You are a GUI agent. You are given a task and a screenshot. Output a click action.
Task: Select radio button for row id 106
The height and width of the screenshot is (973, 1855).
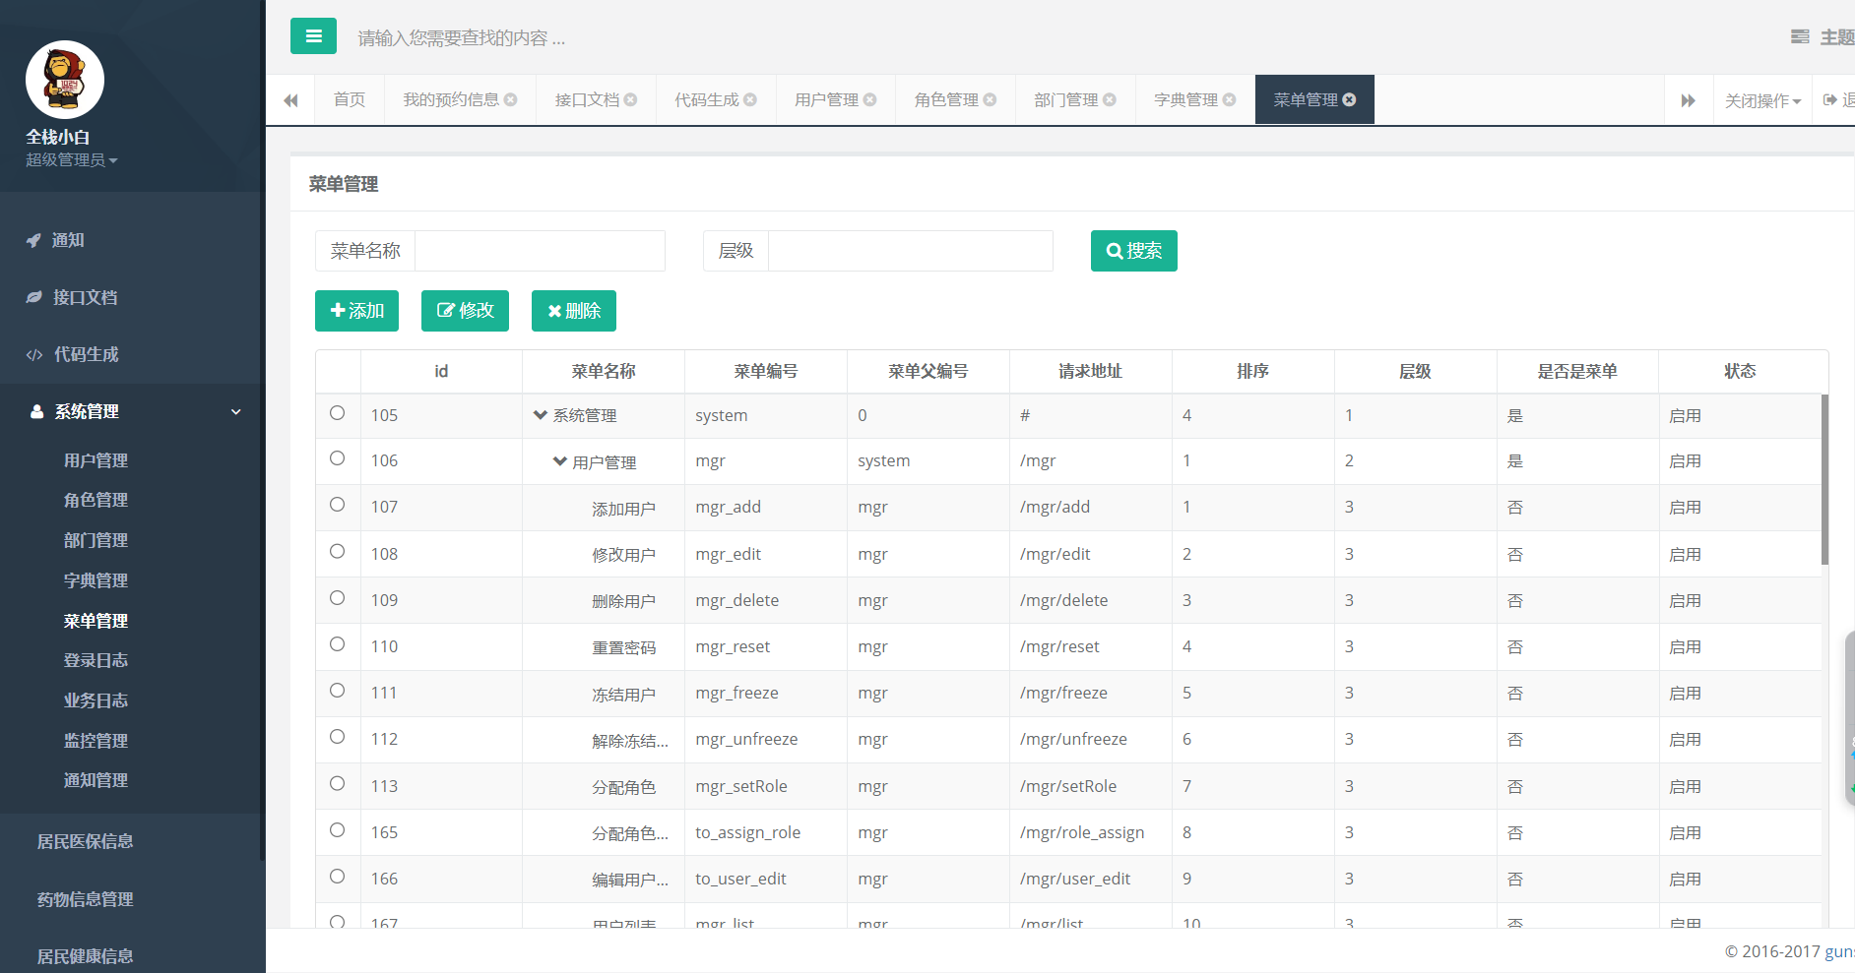[338, 458]
